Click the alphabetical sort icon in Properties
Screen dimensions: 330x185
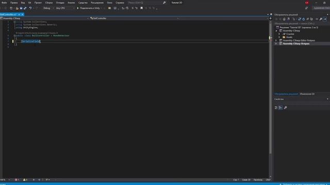(280, 107)
